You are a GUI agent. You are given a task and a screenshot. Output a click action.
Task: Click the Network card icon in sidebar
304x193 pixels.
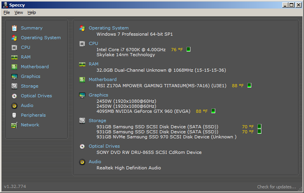14,125
